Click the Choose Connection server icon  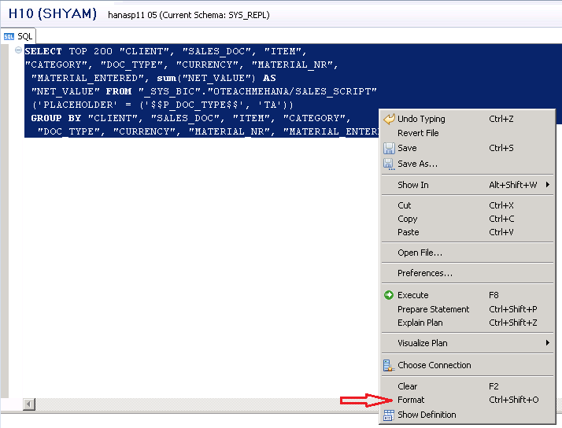coord(389,365)
